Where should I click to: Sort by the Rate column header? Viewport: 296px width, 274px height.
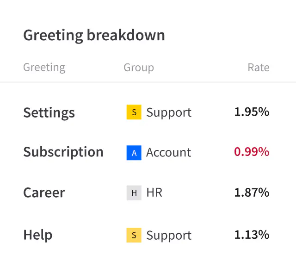click(x=258, y=68)
